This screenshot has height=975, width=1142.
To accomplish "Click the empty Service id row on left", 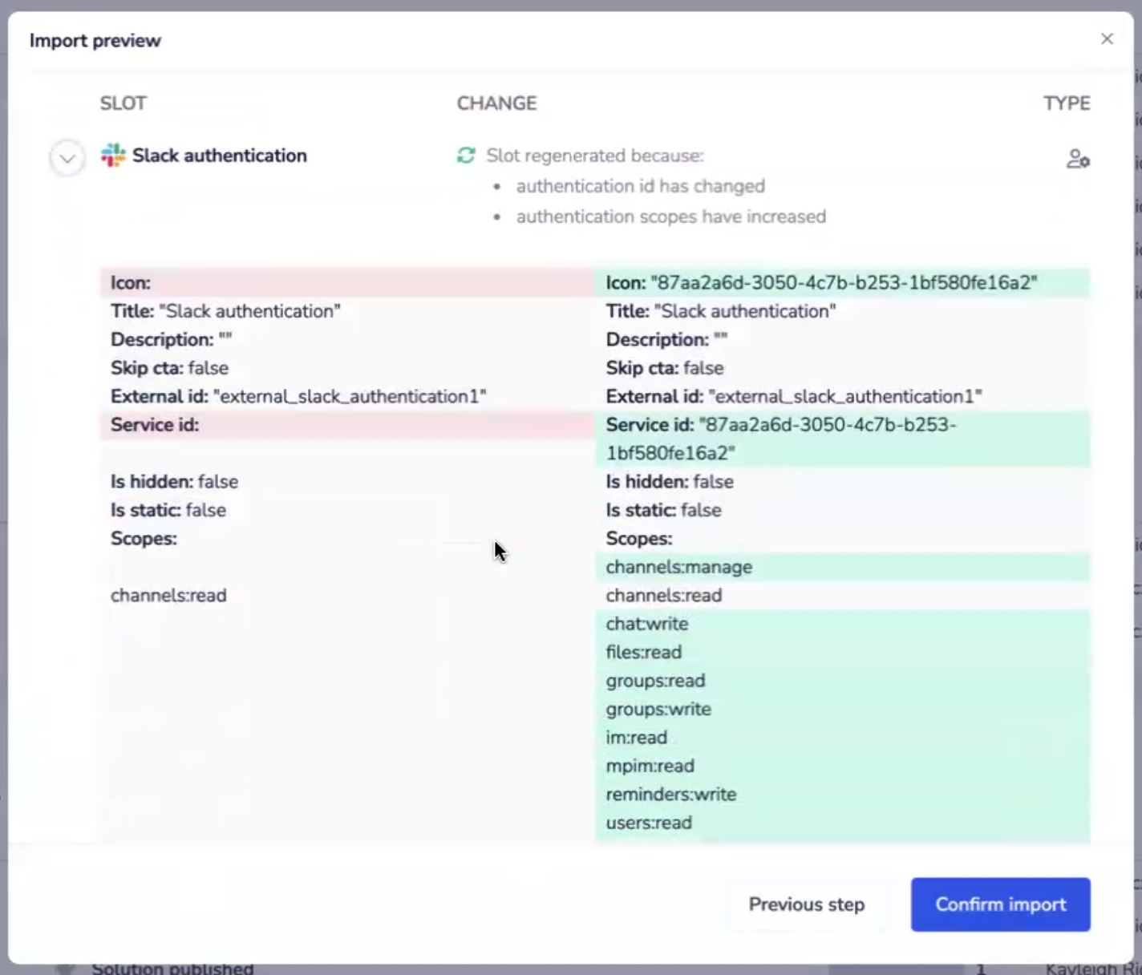I will click(x=346, y=425).
